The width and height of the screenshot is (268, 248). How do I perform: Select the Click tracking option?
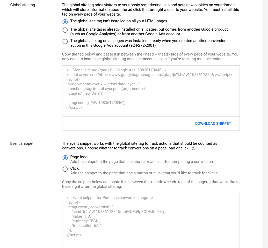(x=65, y=169)
